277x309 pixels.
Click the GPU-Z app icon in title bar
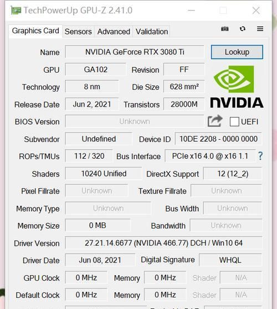(x=16, y=11)
